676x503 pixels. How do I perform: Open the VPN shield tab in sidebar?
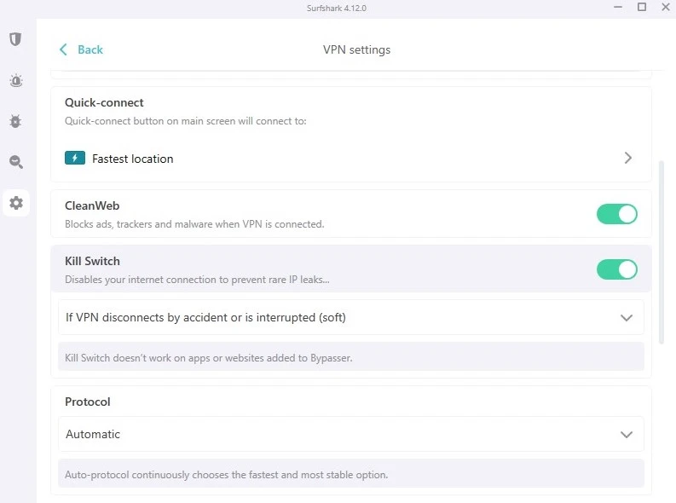[15, 39]
